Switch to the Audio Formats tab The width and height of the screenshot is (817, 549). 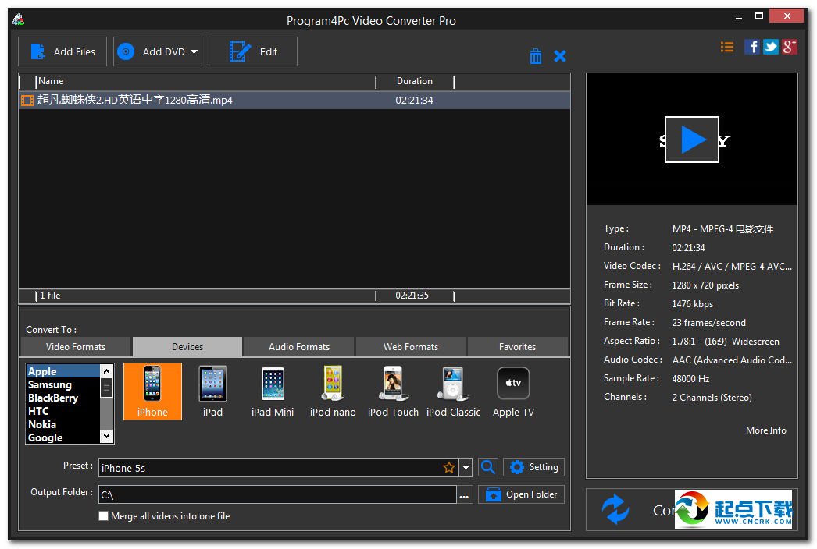pos(299,346)
